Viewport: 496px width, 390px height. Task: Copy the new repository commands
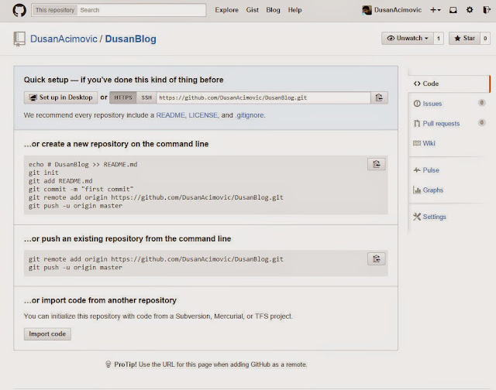[x=377, y=164]
